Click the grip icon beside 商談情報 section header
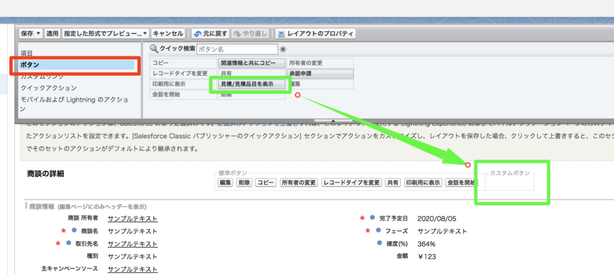 pyautogui.click(x=26, y=206)
